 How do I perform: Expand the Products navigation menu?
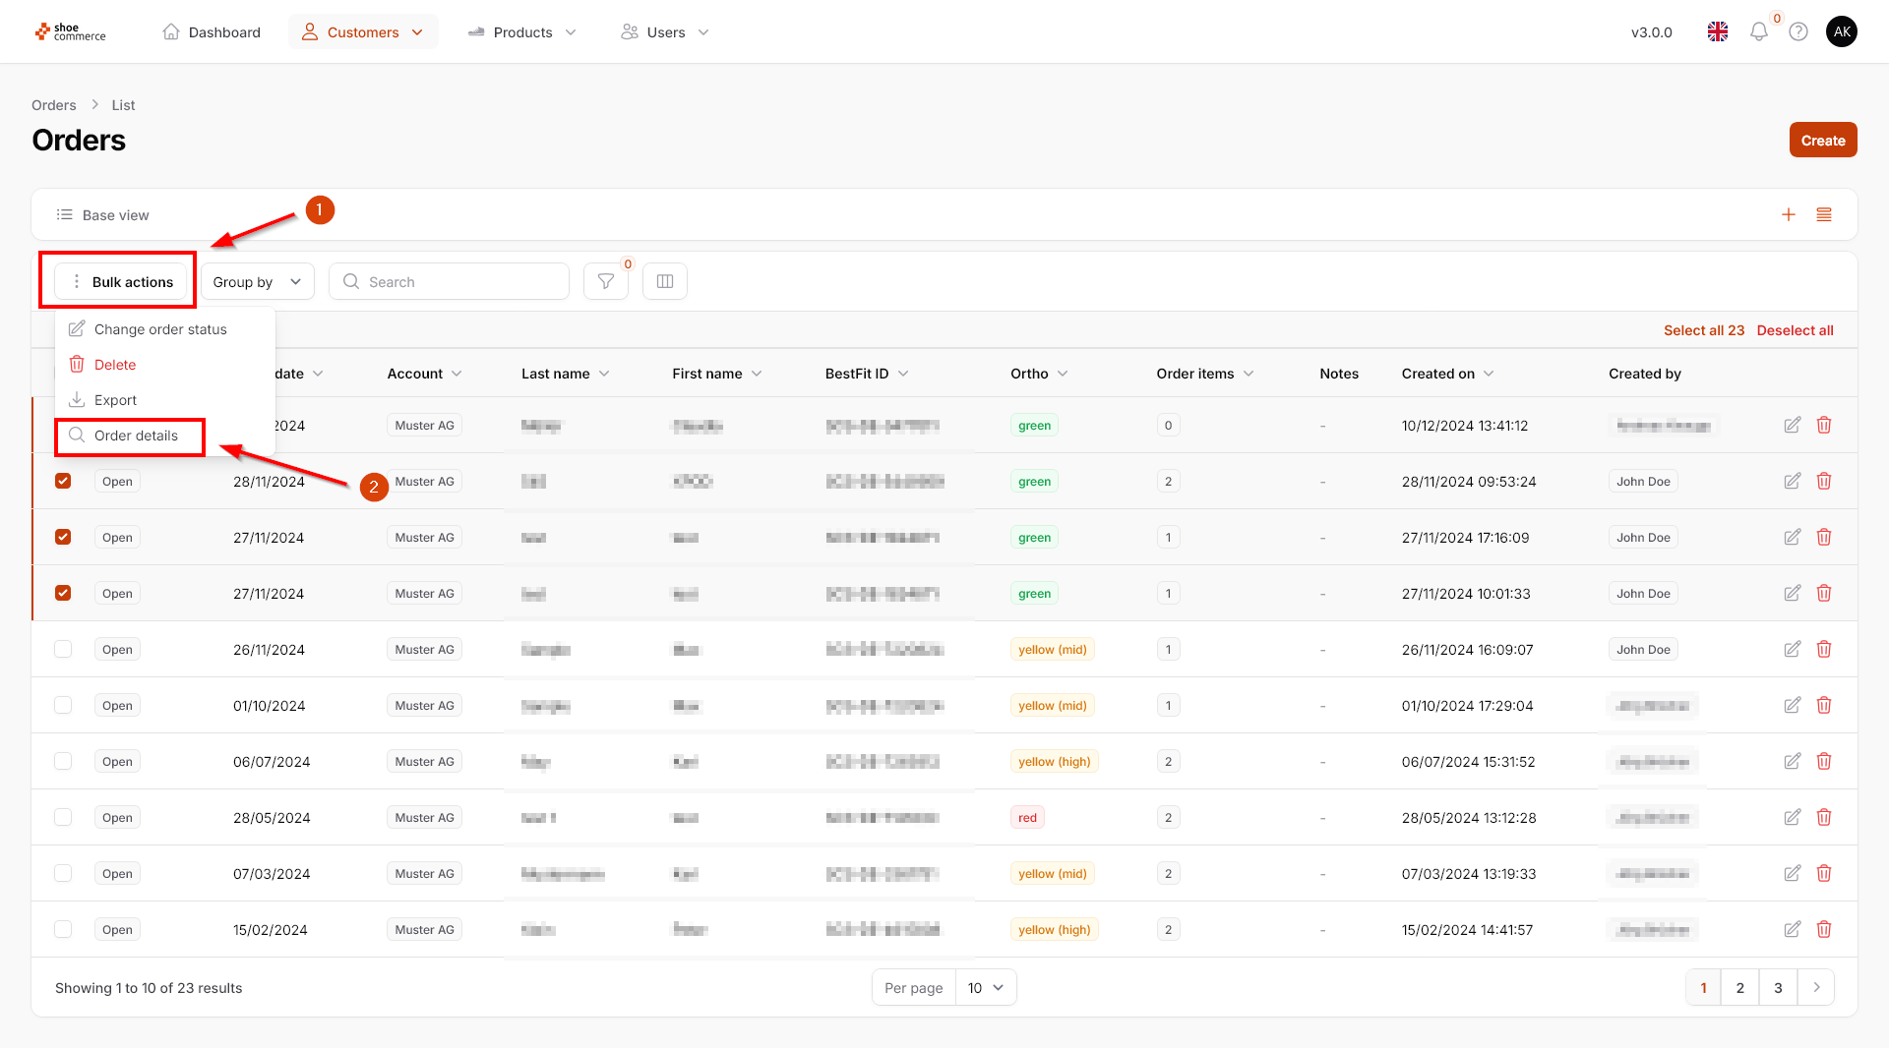(522, 32)
